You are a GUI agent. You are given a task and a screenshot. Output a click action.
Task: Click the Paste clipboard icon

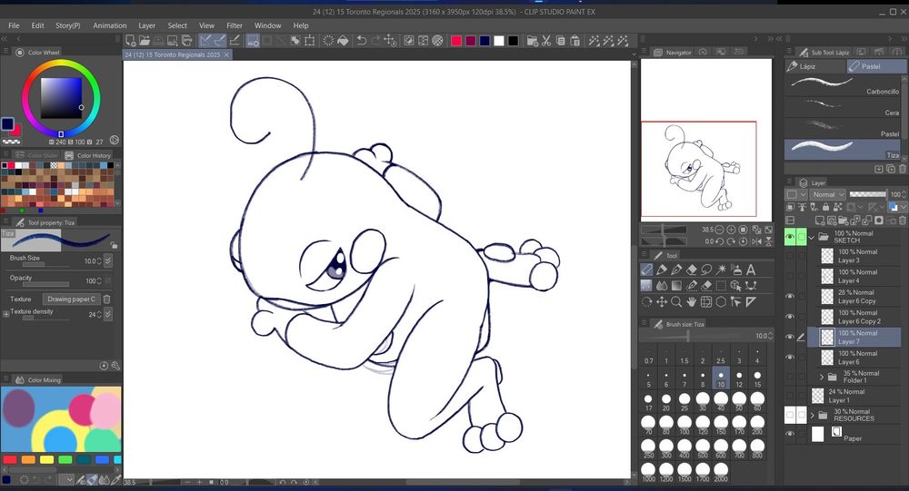click(575, 41)
